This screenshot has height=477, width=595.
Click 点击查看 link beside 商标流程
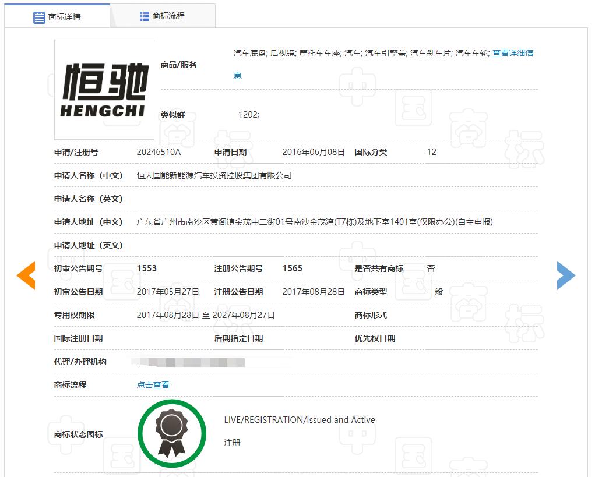[x=153, y=385]
